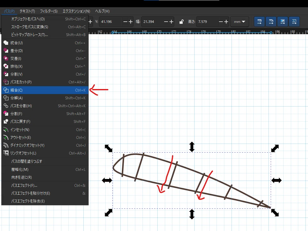Click the bottom-center vertical scale handle
Viewport: 308px width, 231px height.
(192, 214)
